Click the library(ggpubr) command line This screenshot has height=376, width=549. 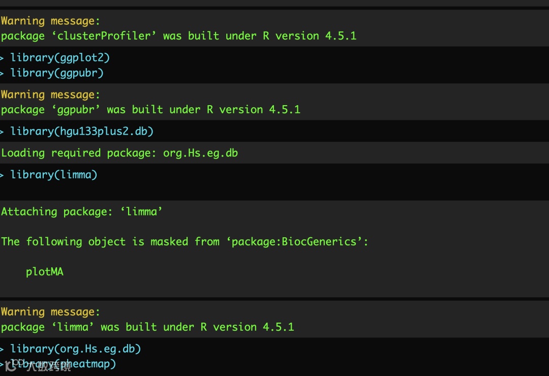[57, 73]
